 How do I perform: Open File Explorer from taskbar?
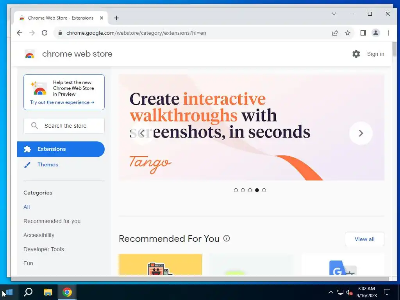pyautogui.click(x=48, y=292)
